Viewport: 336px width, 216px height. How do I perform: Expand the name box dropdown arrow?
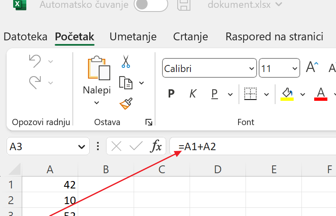pyautogui.click(x=82, y=147)
